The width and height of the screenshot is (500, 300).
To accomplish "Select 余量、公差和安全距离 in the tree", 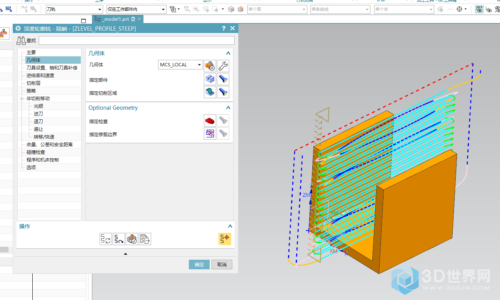I will (x=49, y=145).
